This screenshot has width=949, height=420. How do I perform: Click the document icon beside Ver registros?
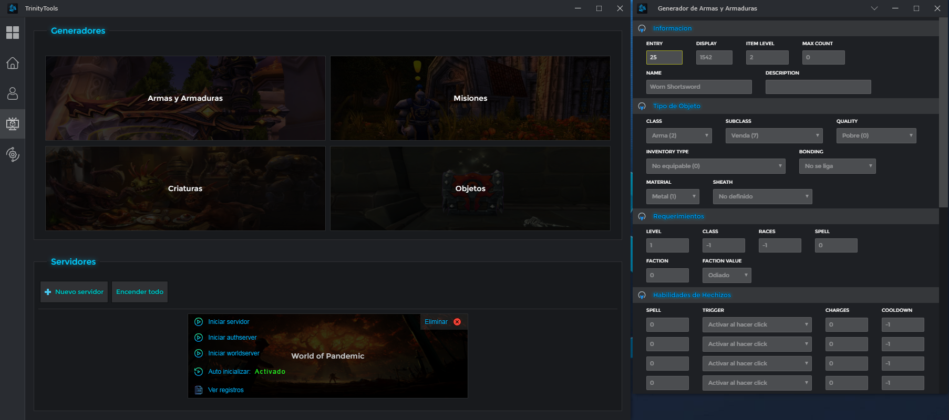[199, 390]
